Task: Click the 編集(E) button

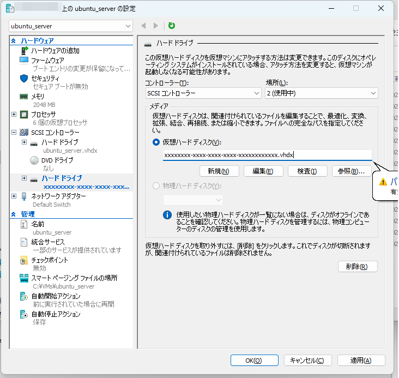Action: click(x=263, y=171)
